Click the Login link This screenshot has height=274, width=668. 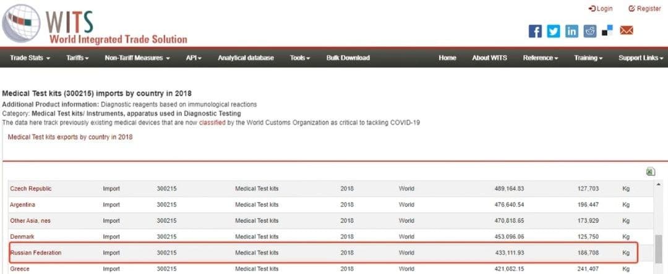point(601,9)
